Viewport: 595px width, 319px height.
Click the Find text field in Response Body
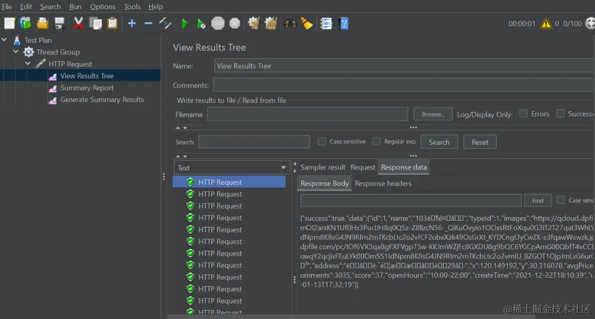411,201
